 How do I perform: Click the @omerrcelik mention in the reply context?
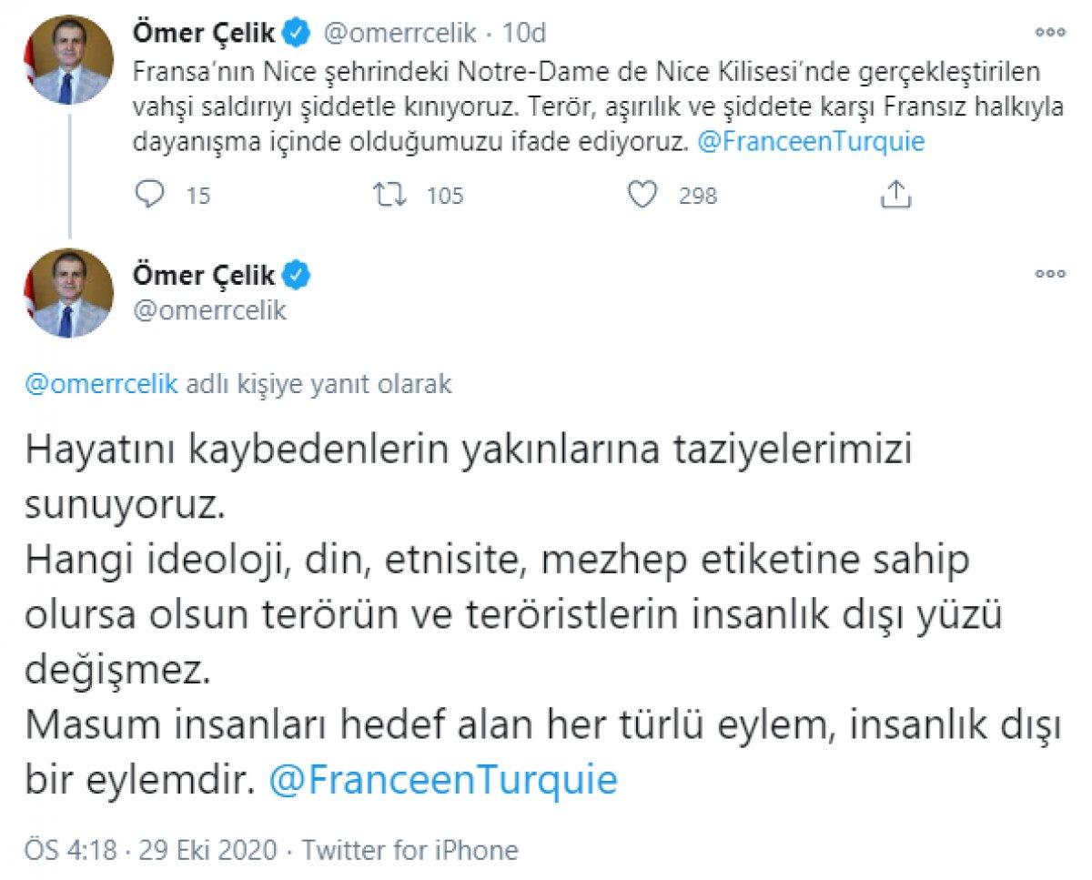click(x=100, y=384)
